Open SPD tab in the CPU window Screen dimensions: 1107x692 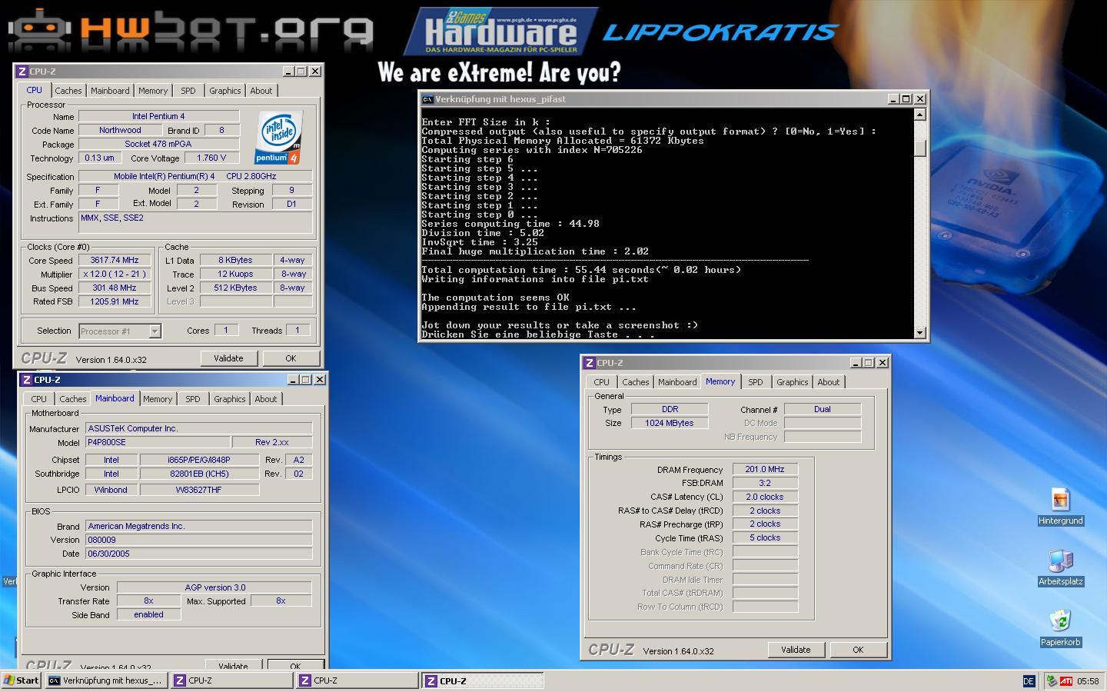188,91
